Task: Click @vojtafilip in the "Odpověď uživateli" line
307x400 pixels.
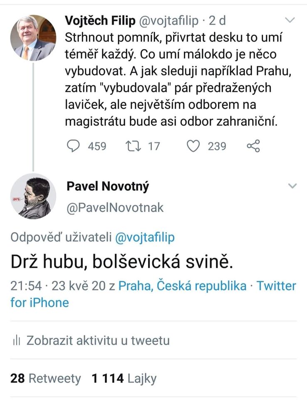Action: click(x=144, y=237)
